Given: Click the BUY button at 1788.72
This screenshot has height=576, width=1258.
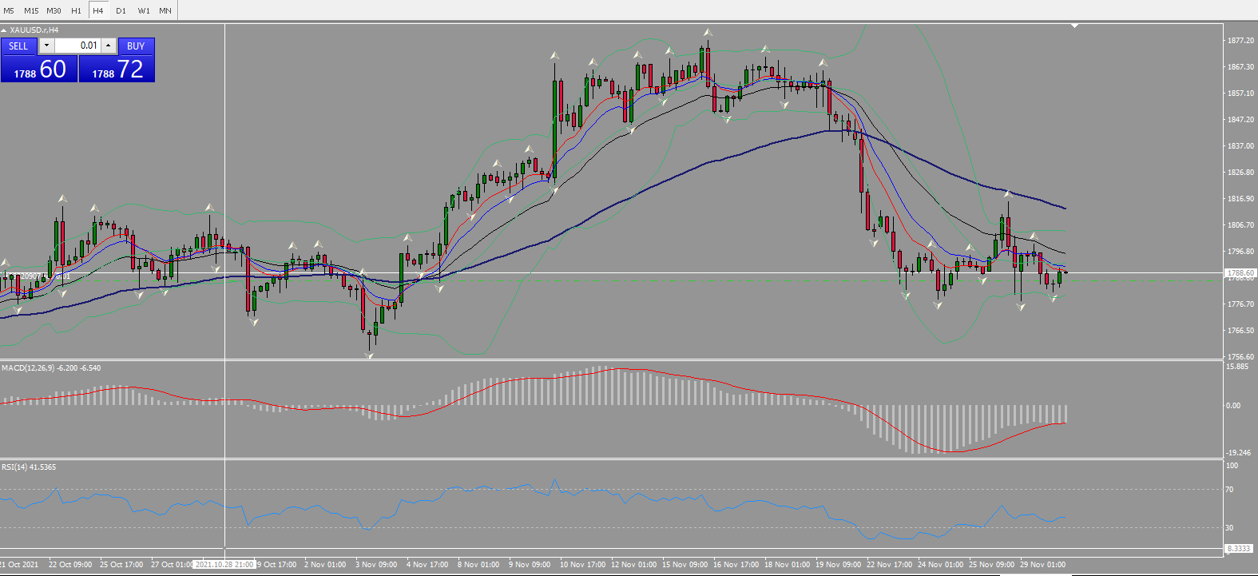Looking at the screenshot, I should 117,61.
